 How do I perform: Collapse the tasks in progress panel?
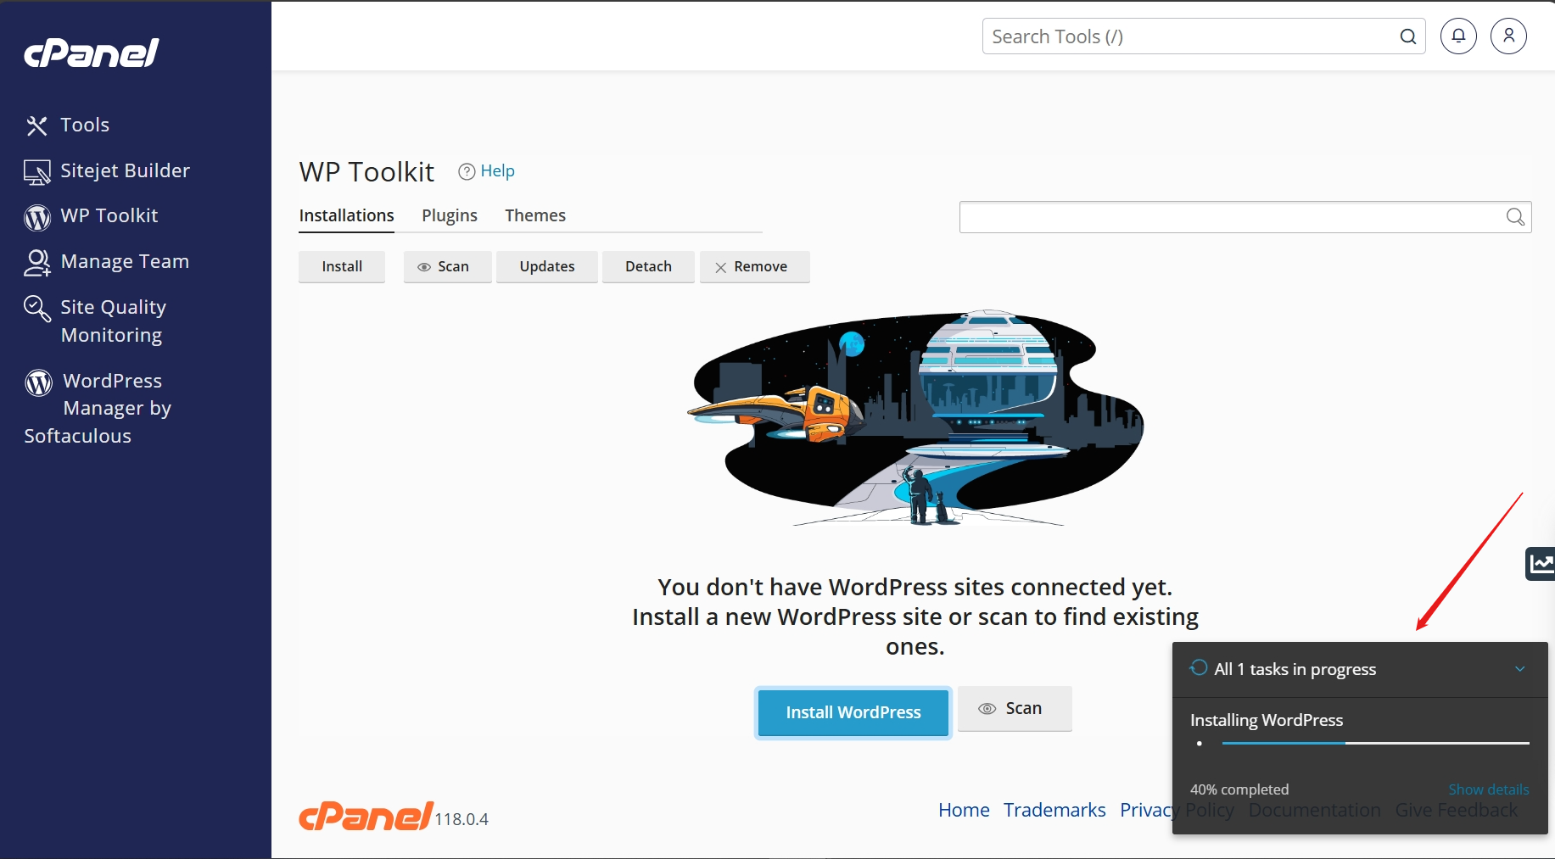point(1520,669)
